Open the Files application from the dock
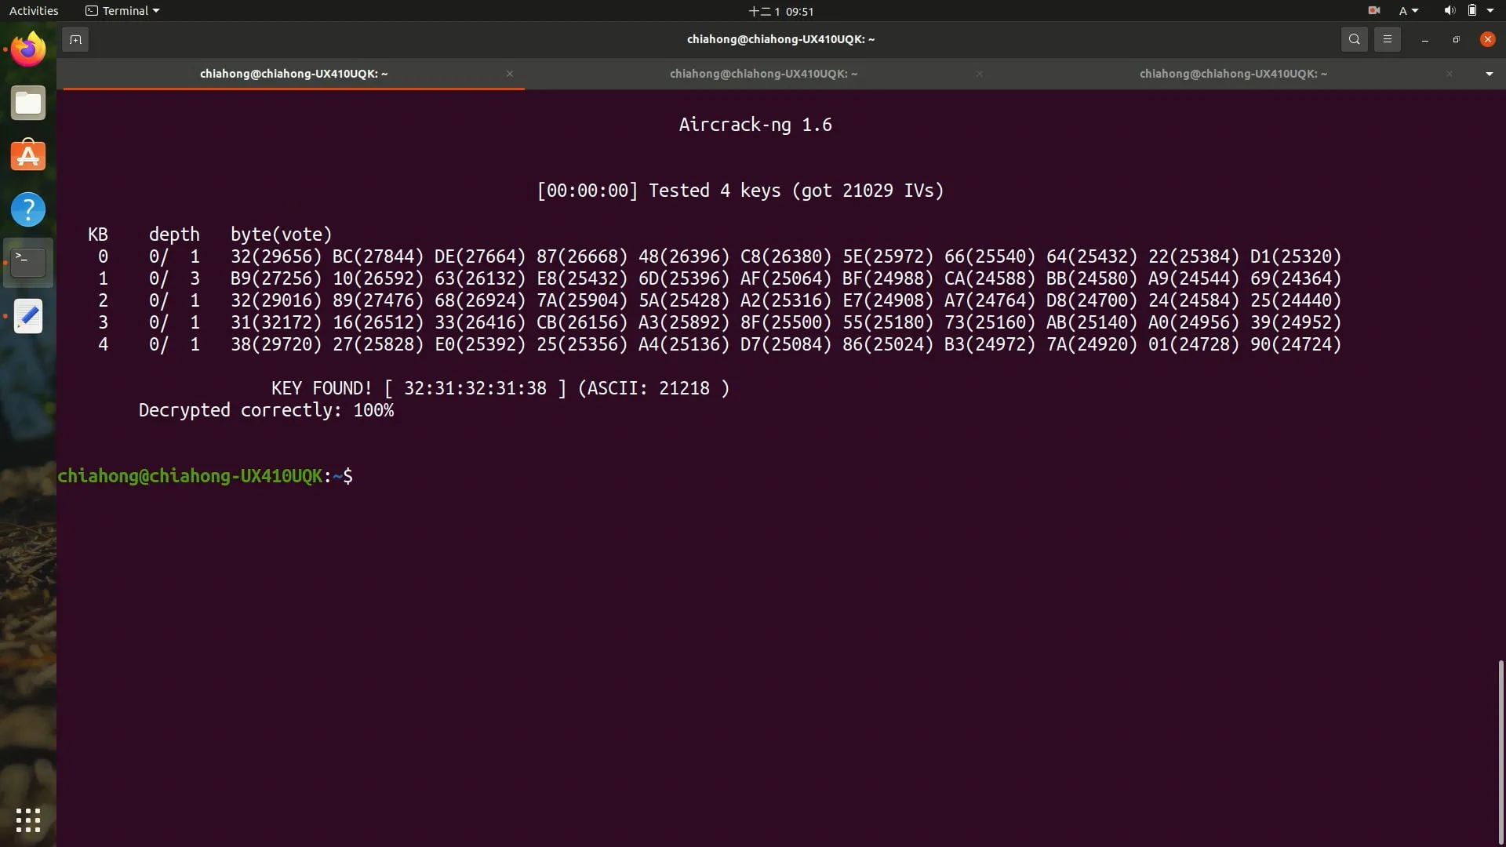Image resolution: width=1506 pixels, height=847 pixels. click(27, 103)
